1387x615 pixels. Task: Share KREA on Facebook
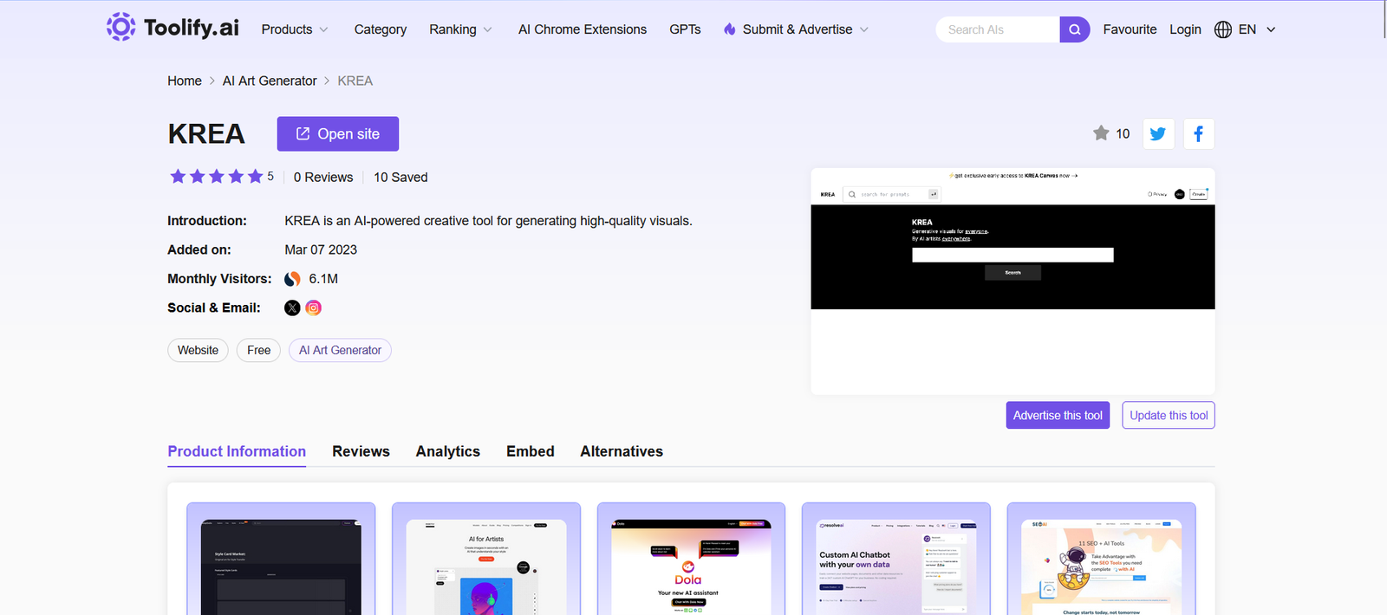(1198, 134)
